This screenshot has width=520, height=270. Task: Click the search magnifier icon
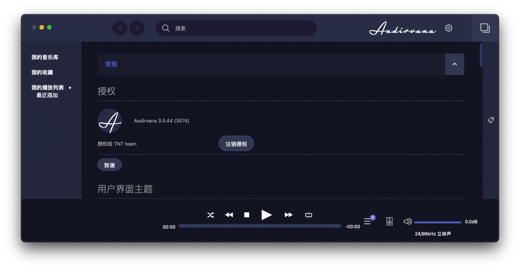[166, 28]
